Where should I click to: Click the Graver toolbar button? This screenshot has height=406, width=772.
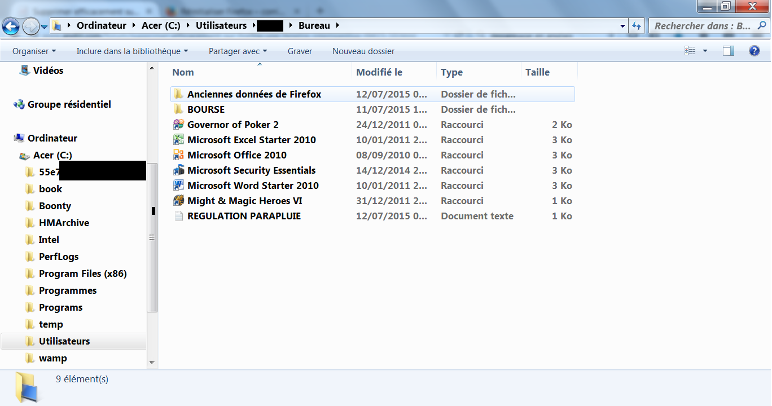300,51
